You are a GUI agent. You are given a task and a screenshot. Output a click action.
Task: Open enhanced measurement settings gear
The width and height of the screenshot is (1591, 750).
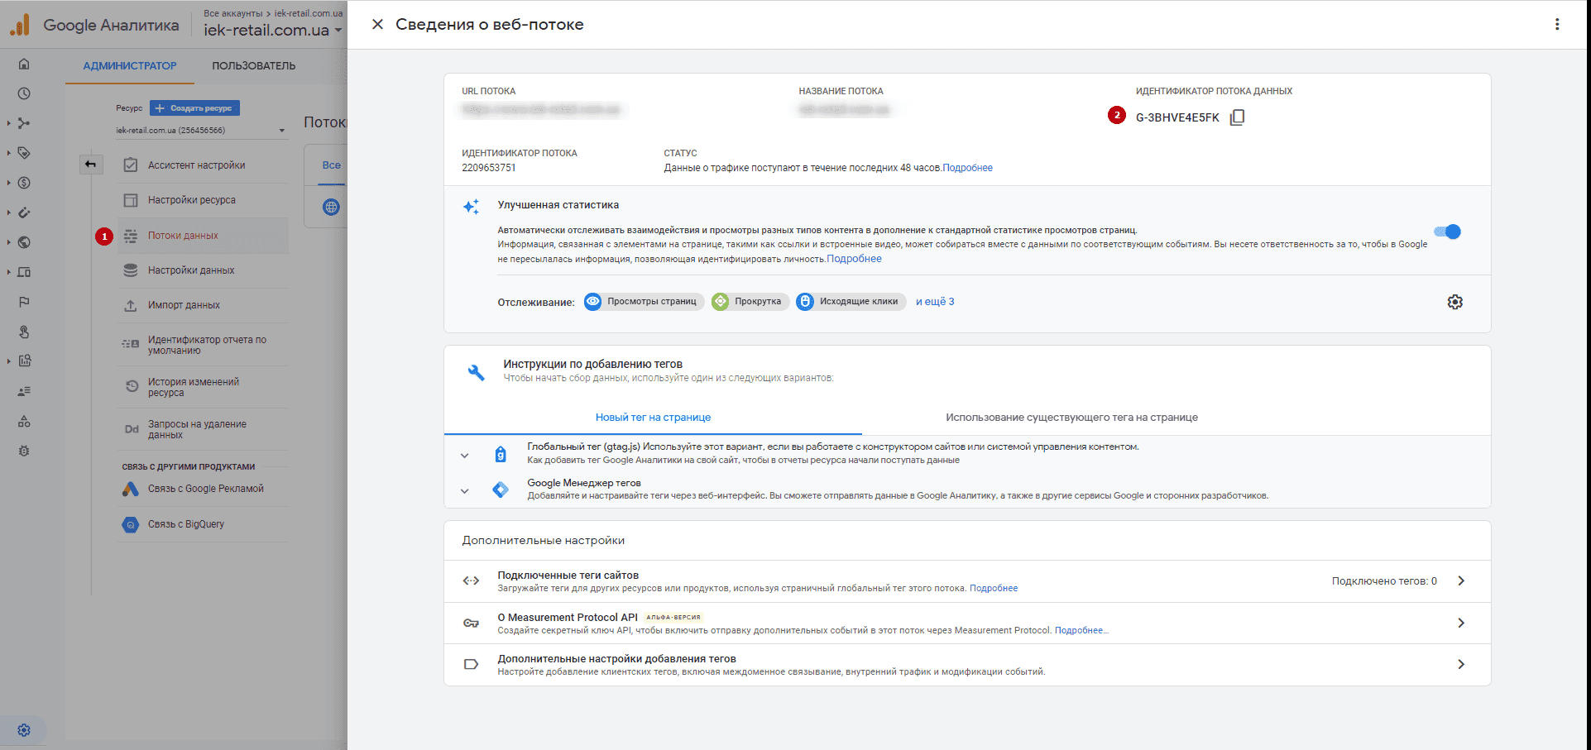pos(1454,302)
